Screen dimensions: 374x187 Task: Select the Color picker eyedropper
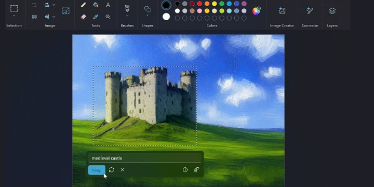point(96,17)
